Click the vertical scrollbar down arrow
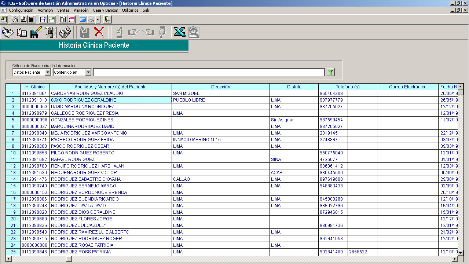This screenshot has width=469, height=264. [461, 253]
